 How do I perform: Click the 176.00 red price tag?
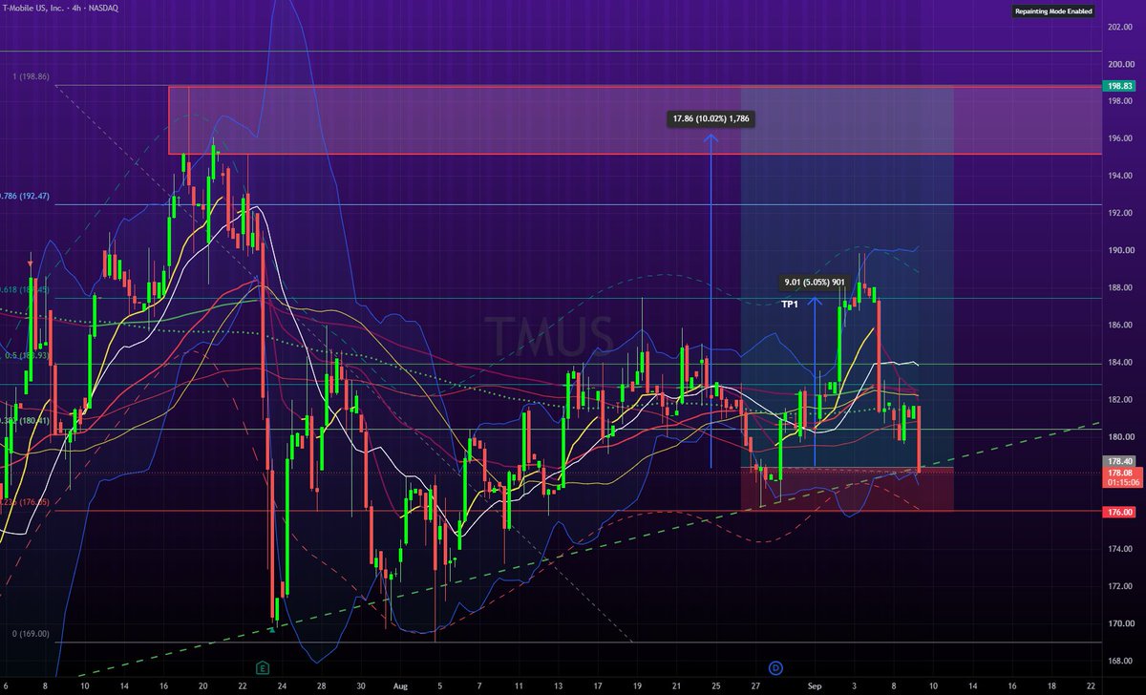click(1120, 512)
